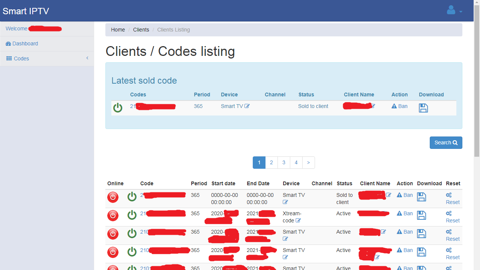Click the Clients / Codes listing heading
Image resolution: width=480 pixels, height=270 pixels.
tap(170, 51)
